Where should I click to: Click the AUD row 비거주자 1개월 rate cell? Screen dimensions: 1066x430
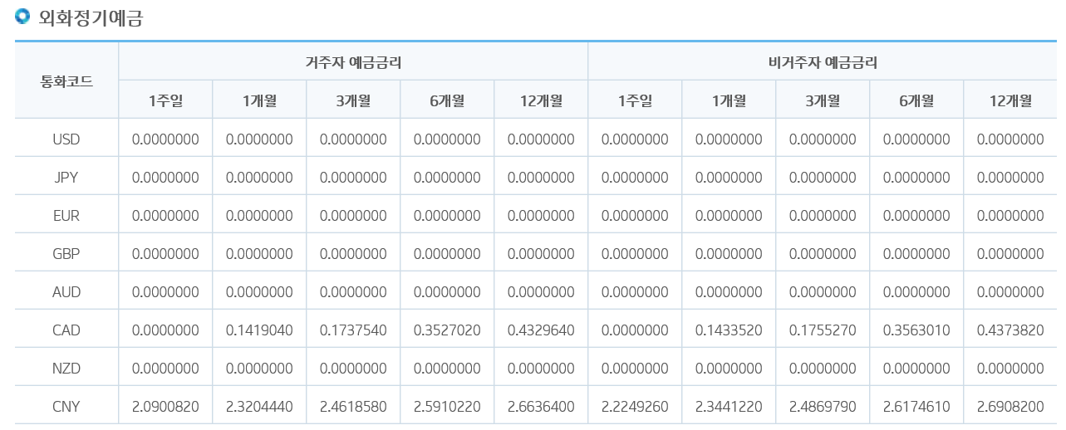click(x=729, y=291)
